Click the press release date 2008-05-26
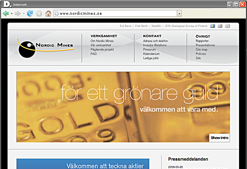This screenshot has height=169, width=247. click(176, 167)
